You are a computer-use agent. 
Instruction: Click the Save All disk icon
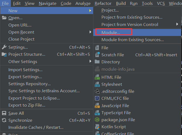click(4, 113)
